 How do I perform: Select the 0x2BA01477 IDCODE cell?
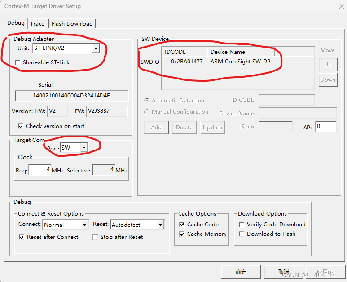point(187,62)
